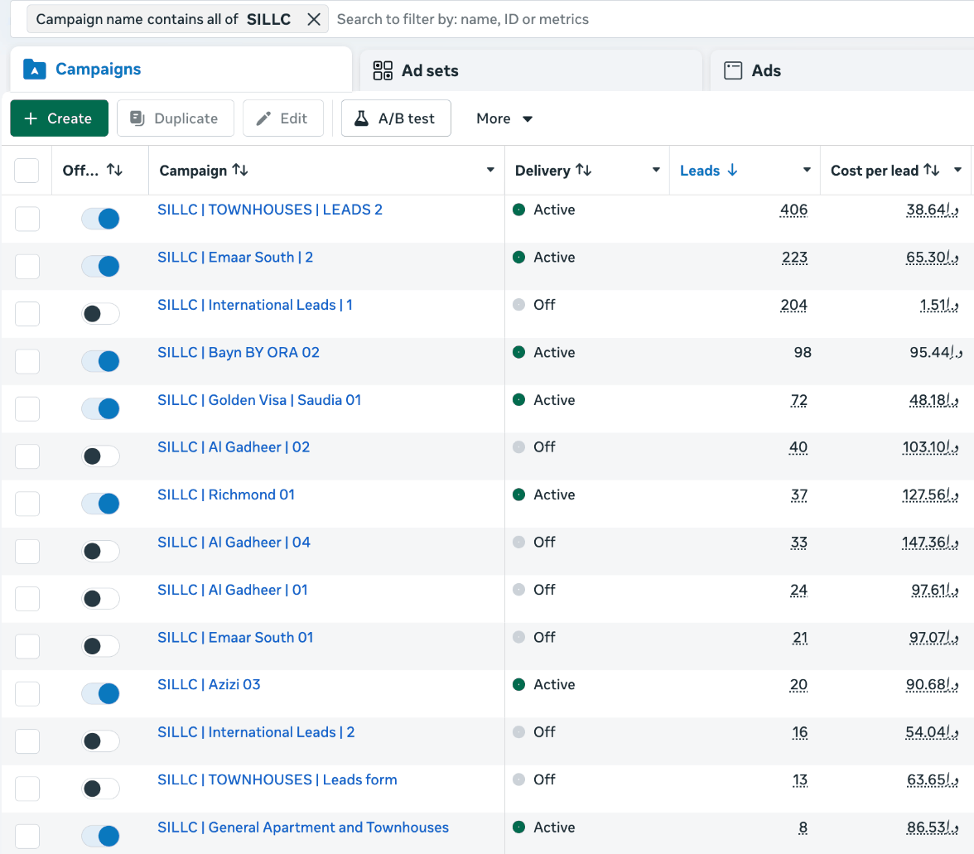
Task: Click the Create button
Action: [x=59, y=118]
